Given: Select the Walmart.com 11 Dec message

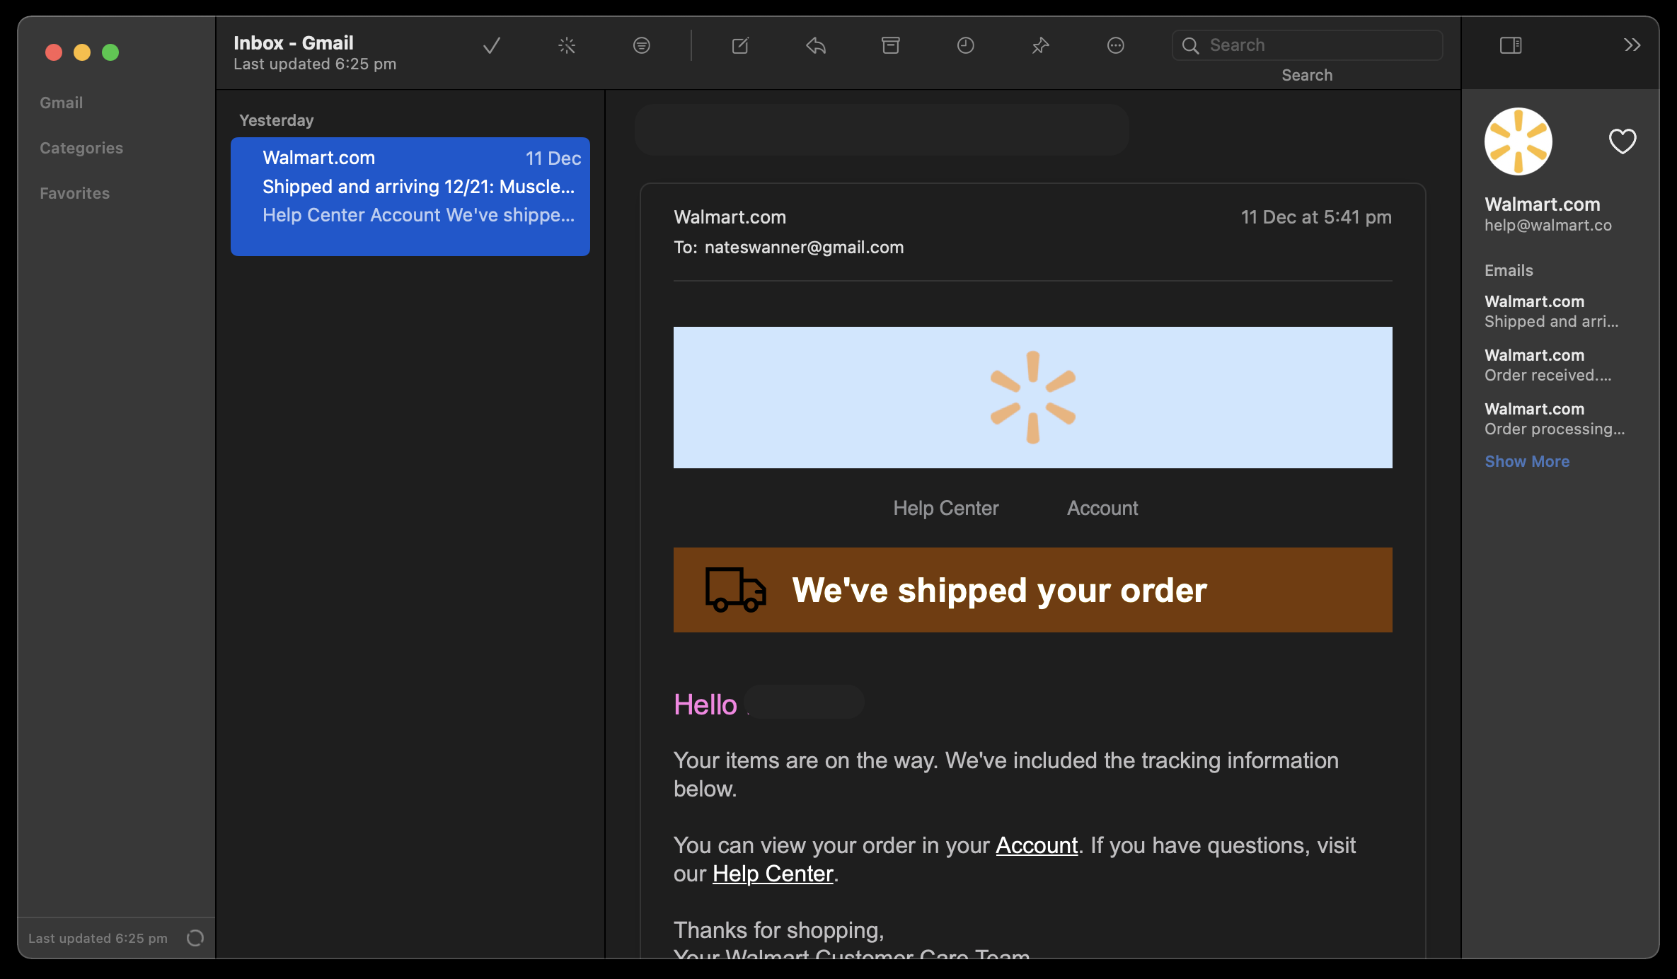Looking at the screenshot, I should (410, 197).
